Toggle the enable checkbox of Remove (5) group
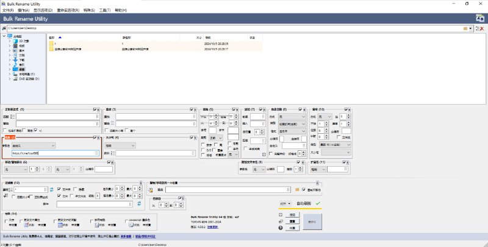 point(234,110)
